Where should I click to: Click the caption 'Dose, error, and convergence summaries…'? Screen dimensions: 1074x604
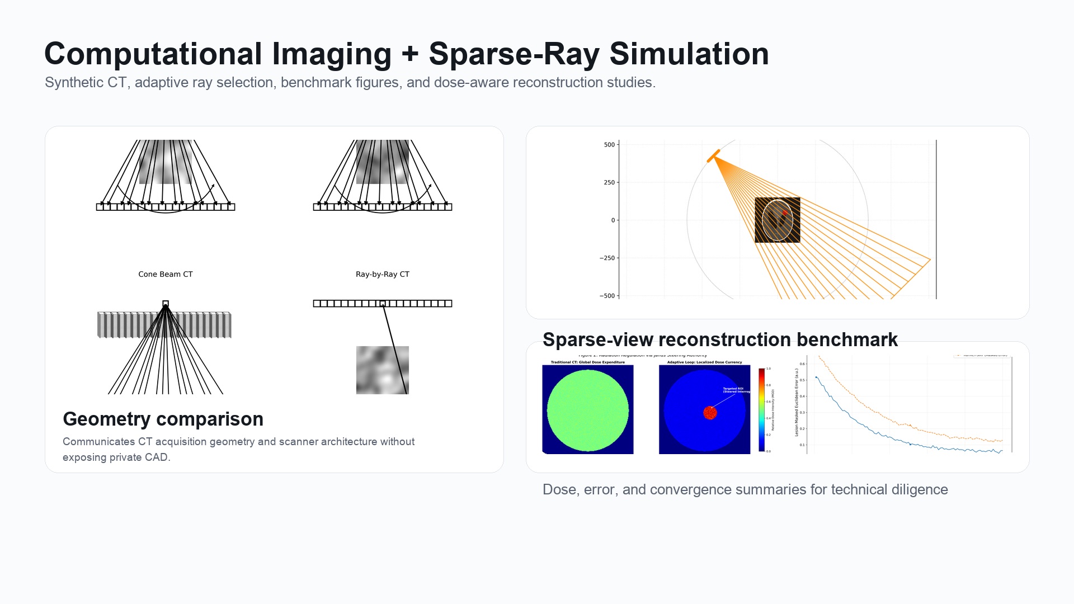[745, 489]
